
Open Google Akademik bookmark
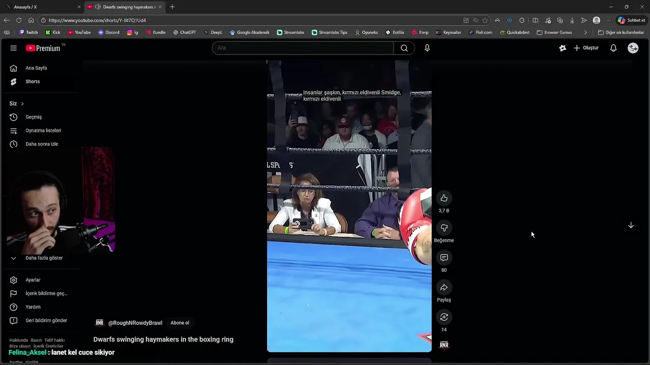point(249,32)
